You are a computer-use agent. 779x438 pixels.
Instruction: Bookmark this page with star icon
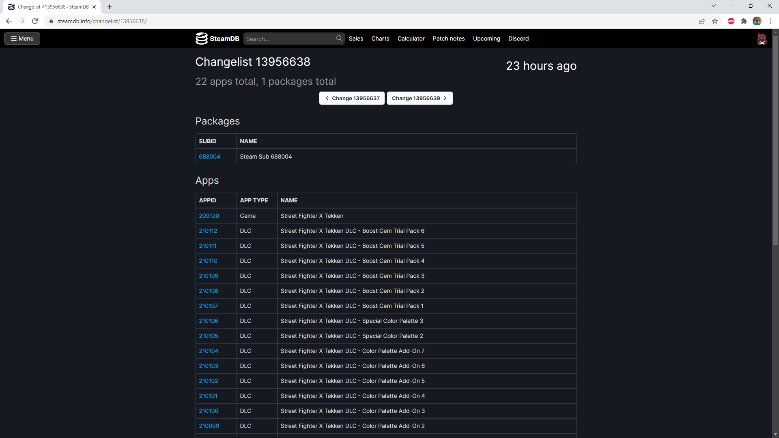pos(715,21)
